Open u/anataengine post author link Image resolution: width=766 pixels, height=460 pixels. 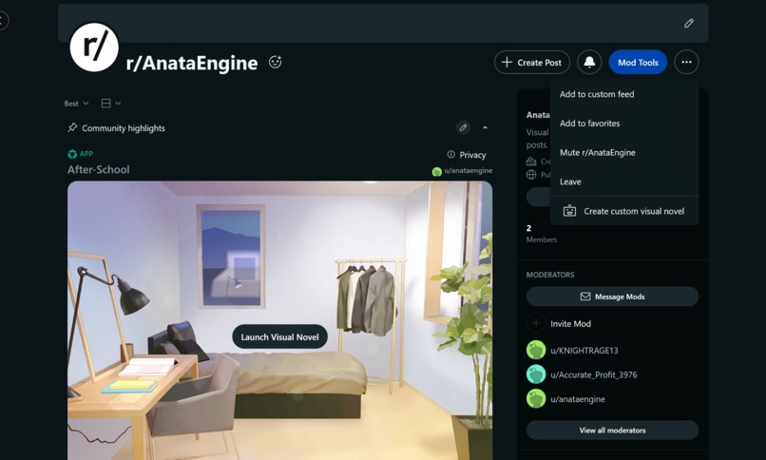462,171
